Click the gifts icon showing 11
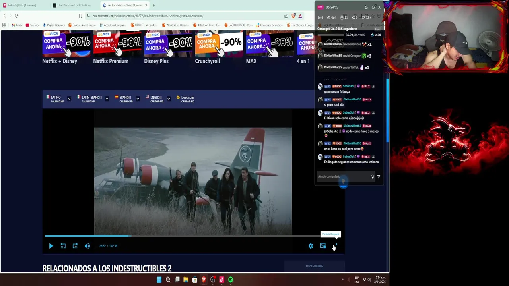 tap(344, 17)
